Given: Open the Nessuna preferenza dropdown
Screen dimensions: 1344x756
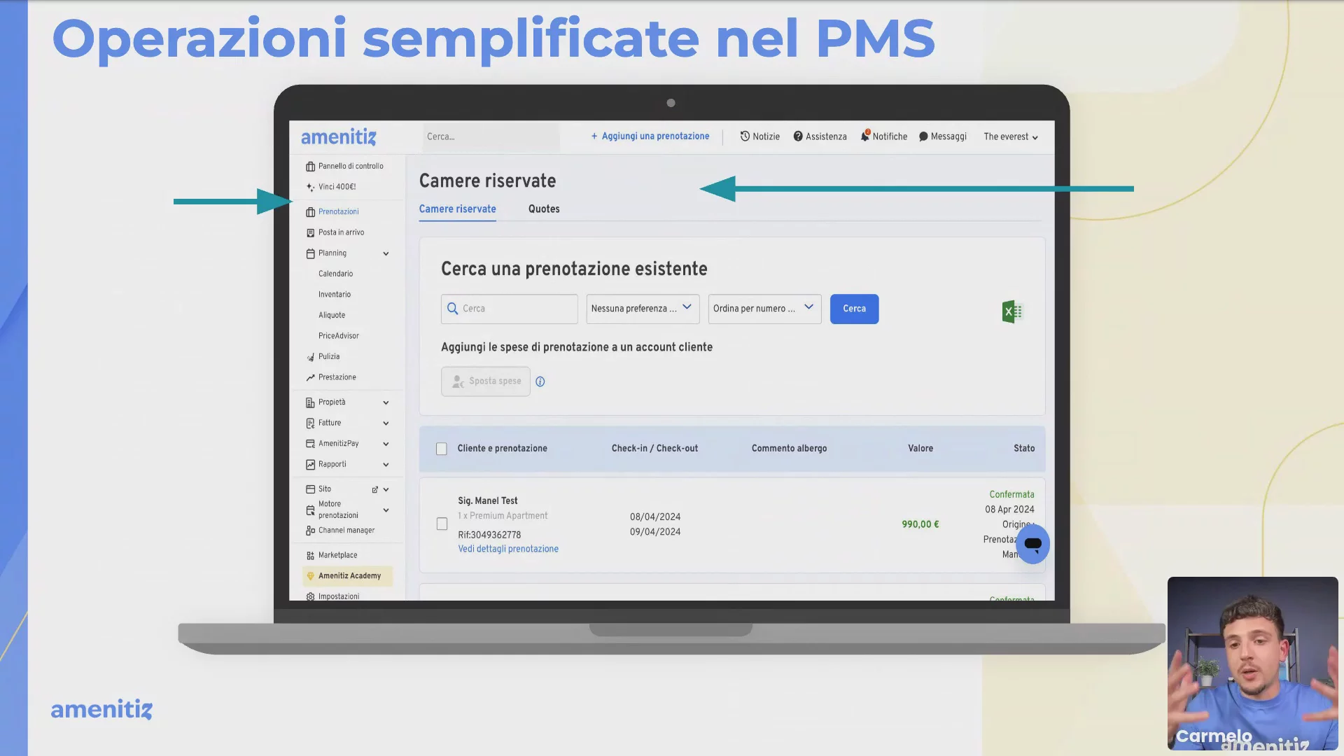Looking at the screenshot, I should [643, 309].
